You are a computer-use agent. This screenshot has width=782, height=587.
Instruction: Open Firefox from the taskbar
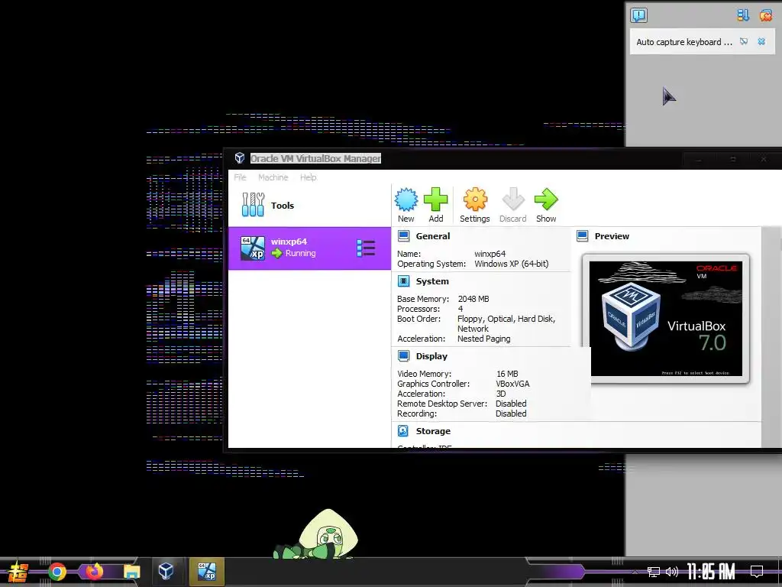tap(94, 571)
